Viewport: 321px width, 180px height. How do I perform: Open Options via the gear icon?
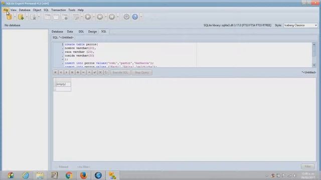(126, 16)
